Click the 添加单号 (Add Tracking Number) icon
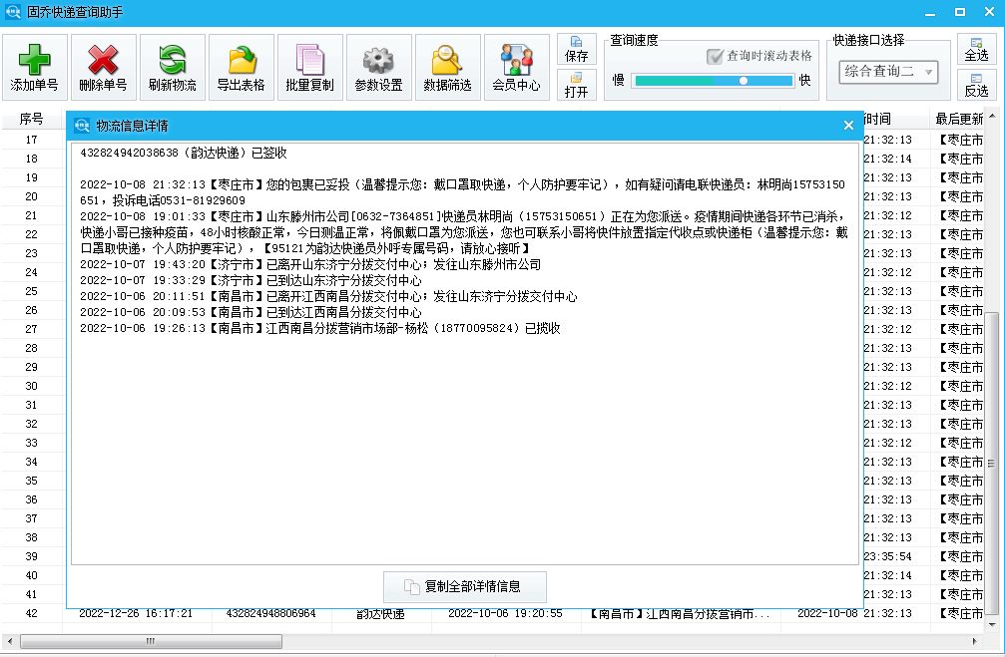Screen dimensions: 1005x657 click(33, 66)
